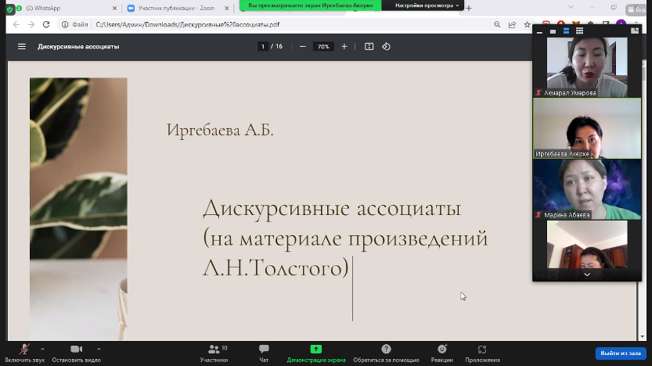Expand audio options arrow next to microphone
652x366 pixels.
tap(42, 349)
